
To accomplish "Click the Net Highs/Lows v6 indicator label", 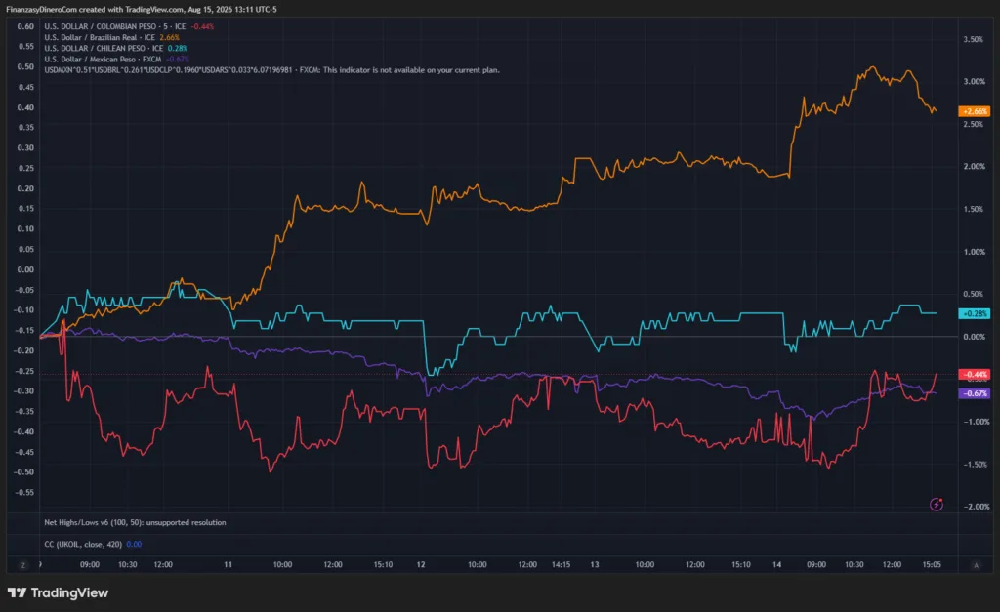I will (x=135, y=522).
